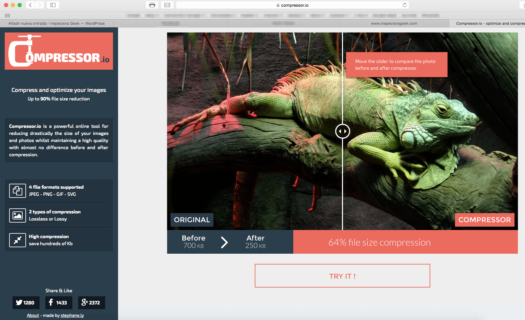The width and height of the screenshot is (525, 320).
Task: Share on Google Plus with 2372 count
Action: click(92, 303)
